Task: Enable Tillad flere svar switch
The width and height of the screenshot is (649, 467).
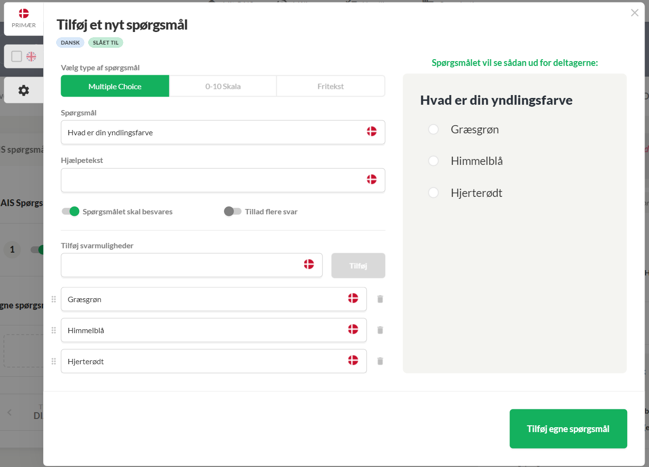Action: pos(233,211)
